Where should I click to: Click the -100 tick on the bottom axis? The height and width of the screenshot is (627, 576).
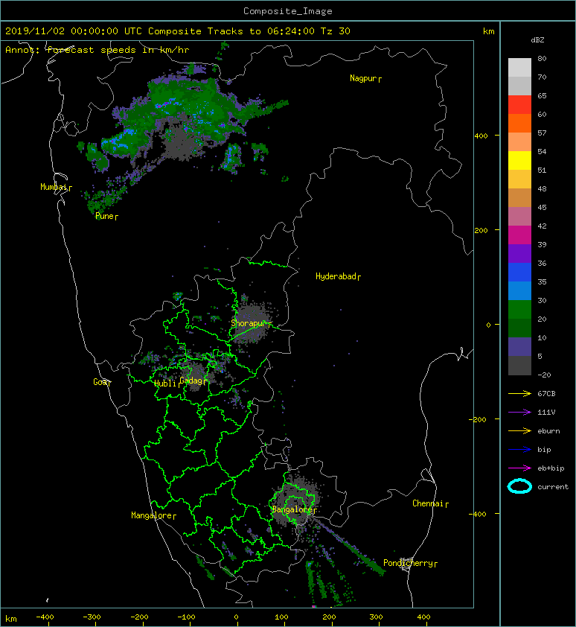point(186,617)
